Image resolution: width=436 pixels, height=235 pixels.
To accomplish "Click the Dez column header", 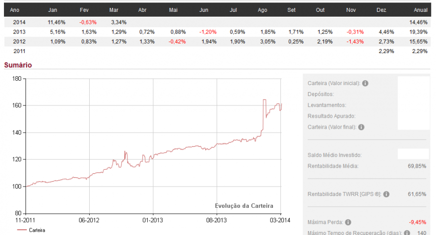I will coord(381,10).
